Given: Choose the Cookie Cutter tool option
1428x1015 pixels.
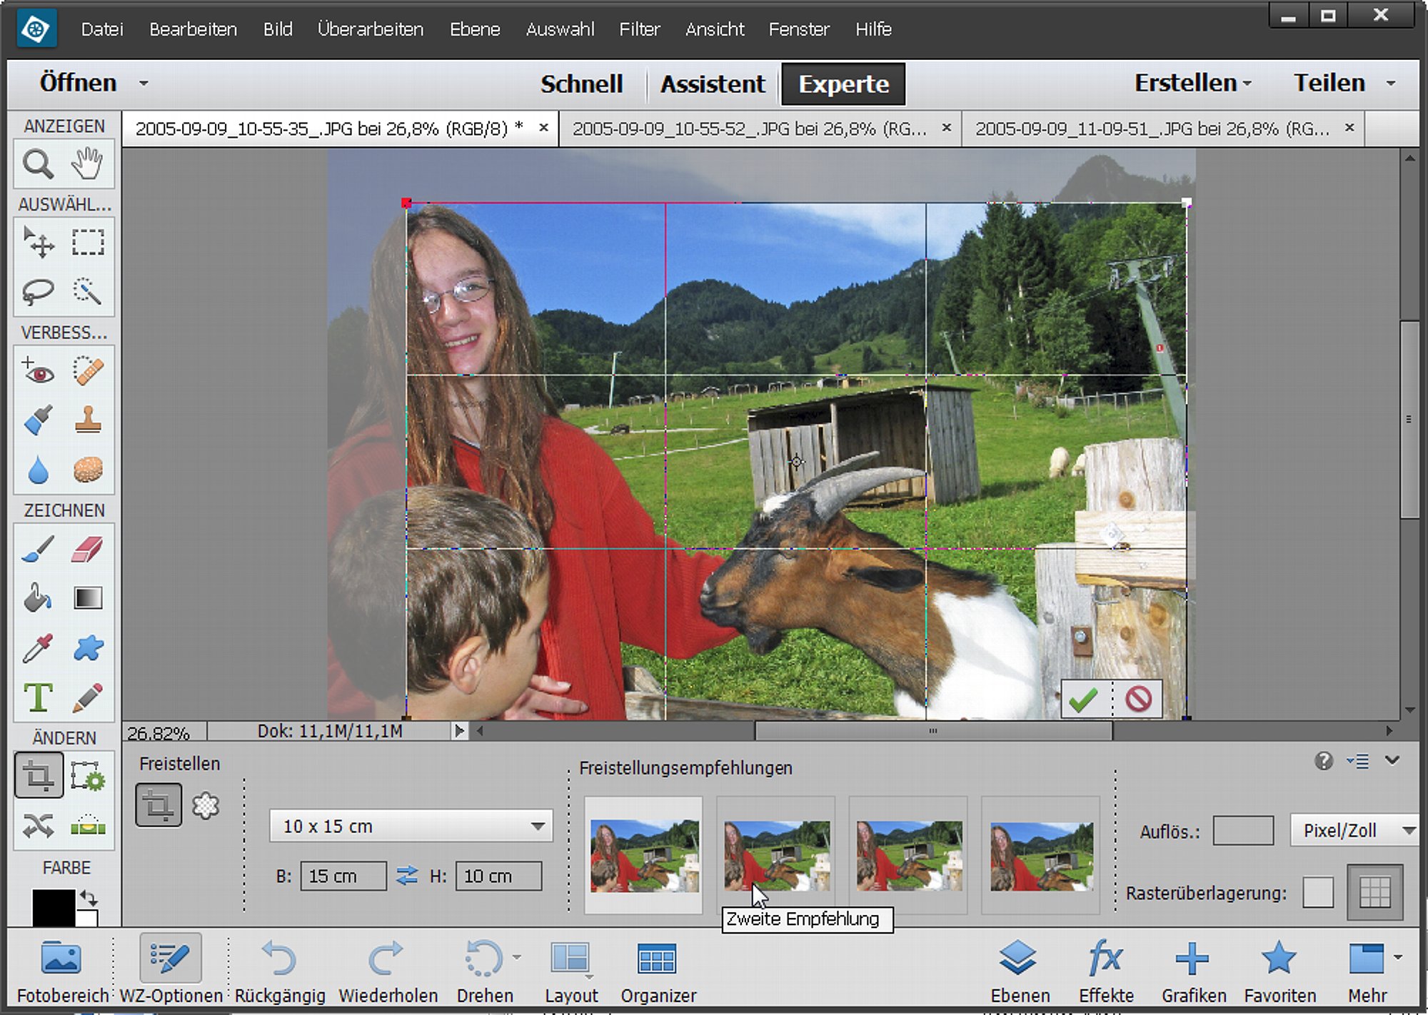Looking at the screenshot, I should 206,806.
